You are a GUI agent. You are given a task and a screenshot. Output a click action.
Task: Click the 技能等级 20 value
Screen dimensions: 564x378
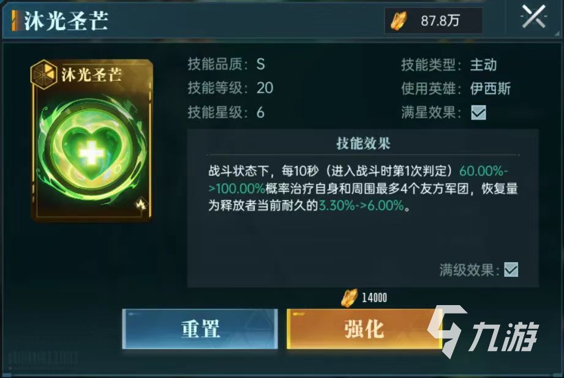pos(265,88)
